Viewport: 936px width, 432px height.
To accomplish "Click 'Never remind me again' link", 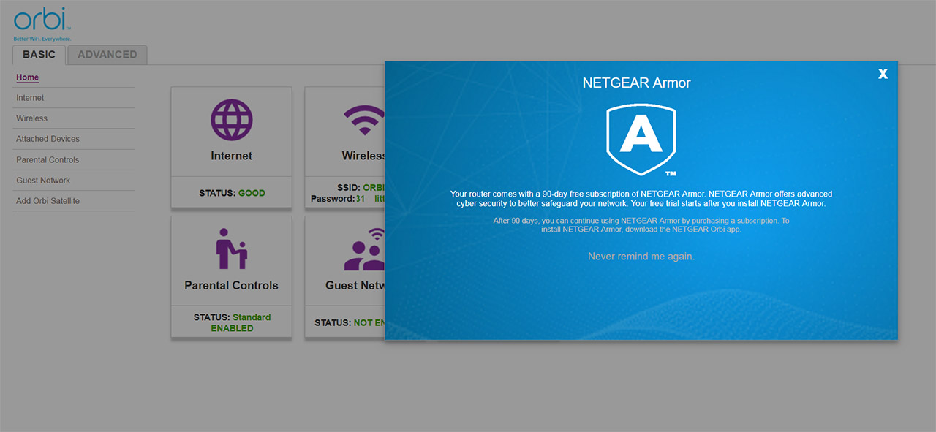I will [641, 257].
